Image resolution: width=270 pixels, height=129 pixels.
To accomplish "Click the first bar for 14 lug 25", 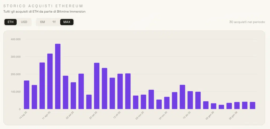I will click(27, 95).
